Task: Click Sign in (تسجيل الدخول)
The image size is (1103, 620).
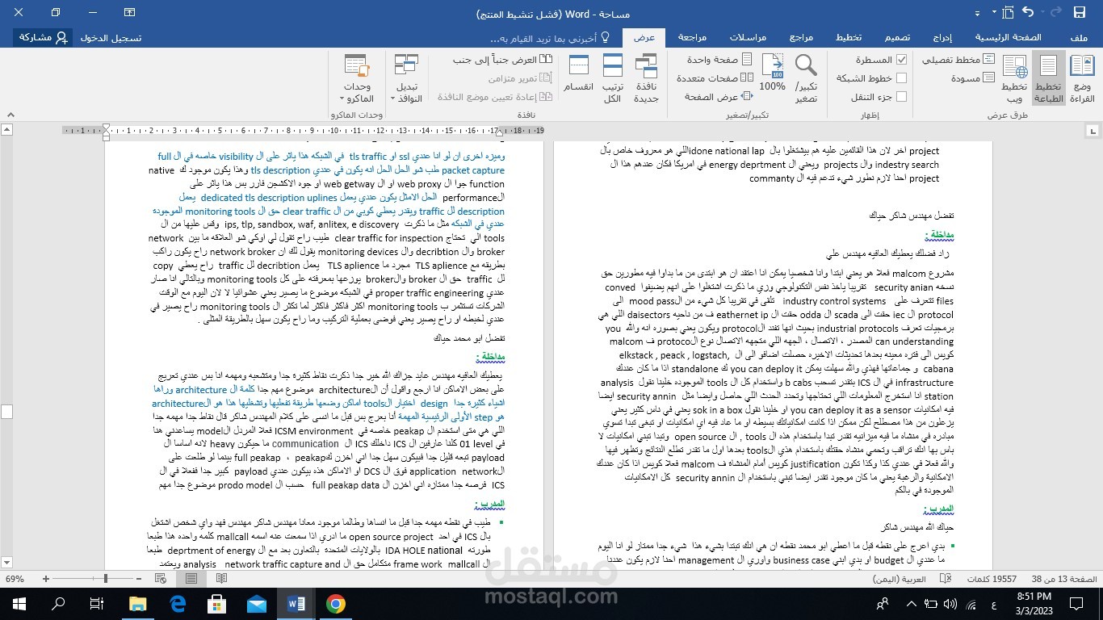Action: tap(111, 38)
